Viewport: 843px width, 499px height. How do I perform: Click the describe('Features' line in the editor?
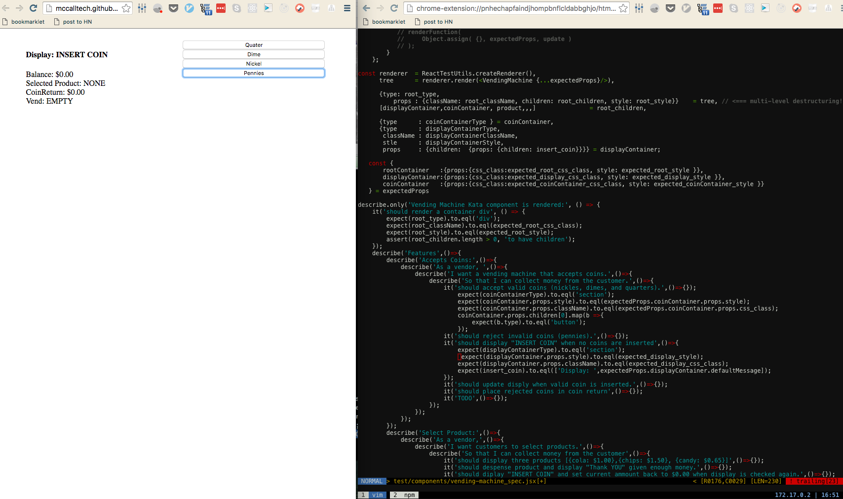[416, 253]
